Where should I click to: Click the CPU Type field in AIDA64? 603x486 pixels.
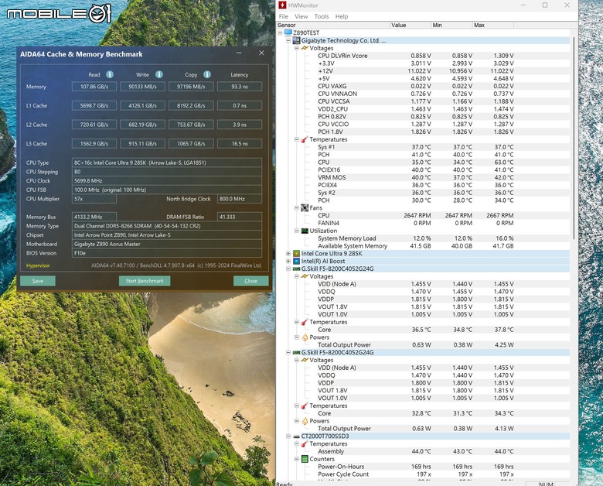tap(167, 163)
